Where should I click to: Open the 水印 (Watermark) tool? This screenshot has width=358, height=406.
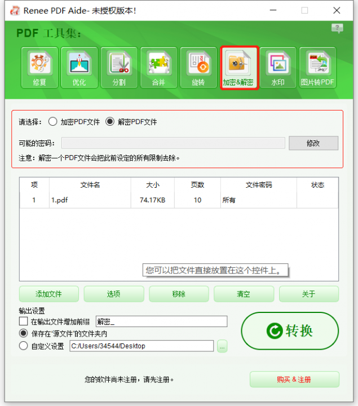[x=278, y=68]
